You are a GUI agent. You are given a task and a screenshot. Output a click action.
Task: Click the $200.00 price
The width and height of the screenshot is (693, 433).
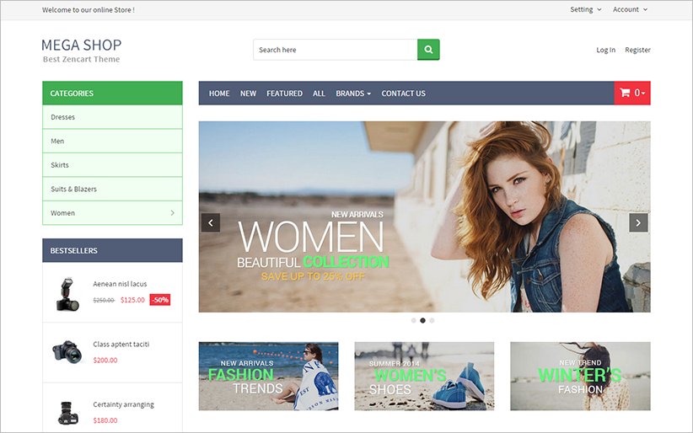click(x=105, y=360)
